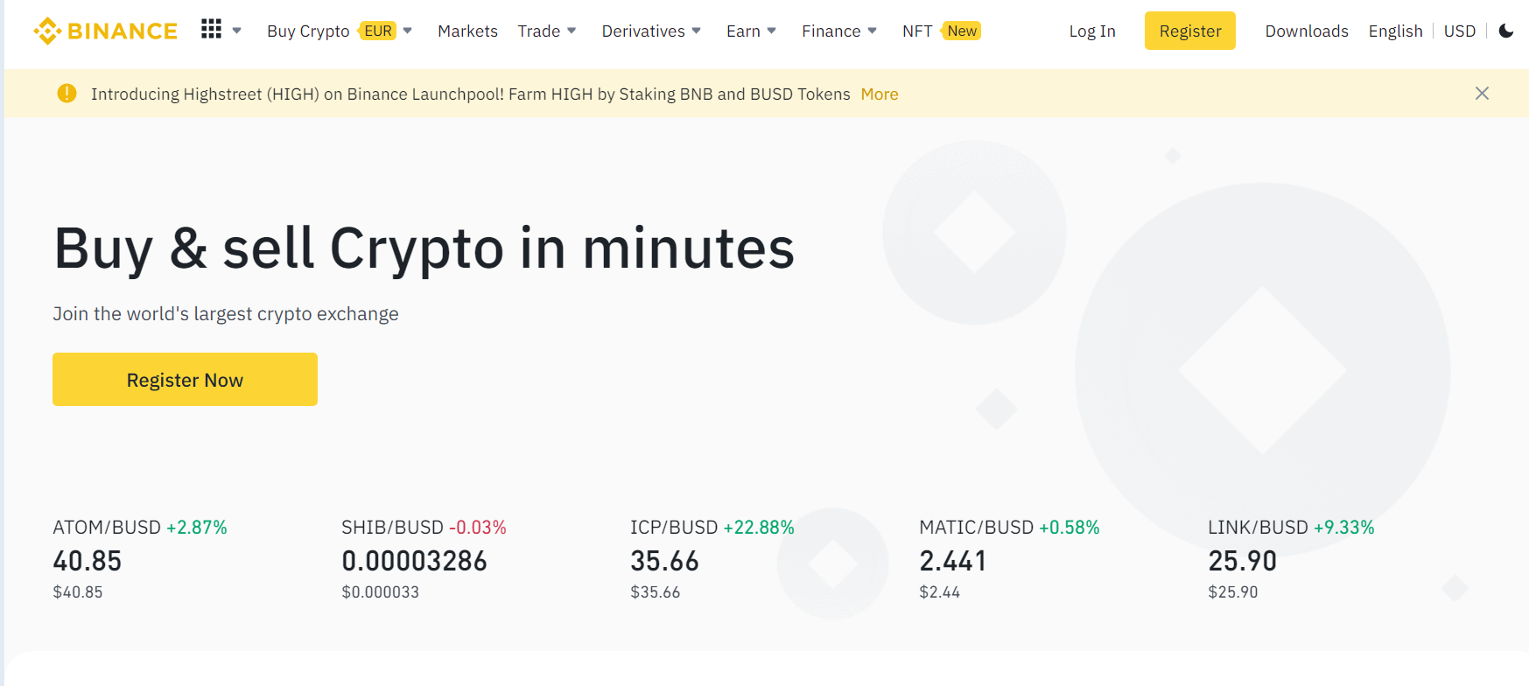Image resolution: width=1529 pixels, height=686 pixels.
Task: Click More link in announcement banner
Action: pos(880,94)
